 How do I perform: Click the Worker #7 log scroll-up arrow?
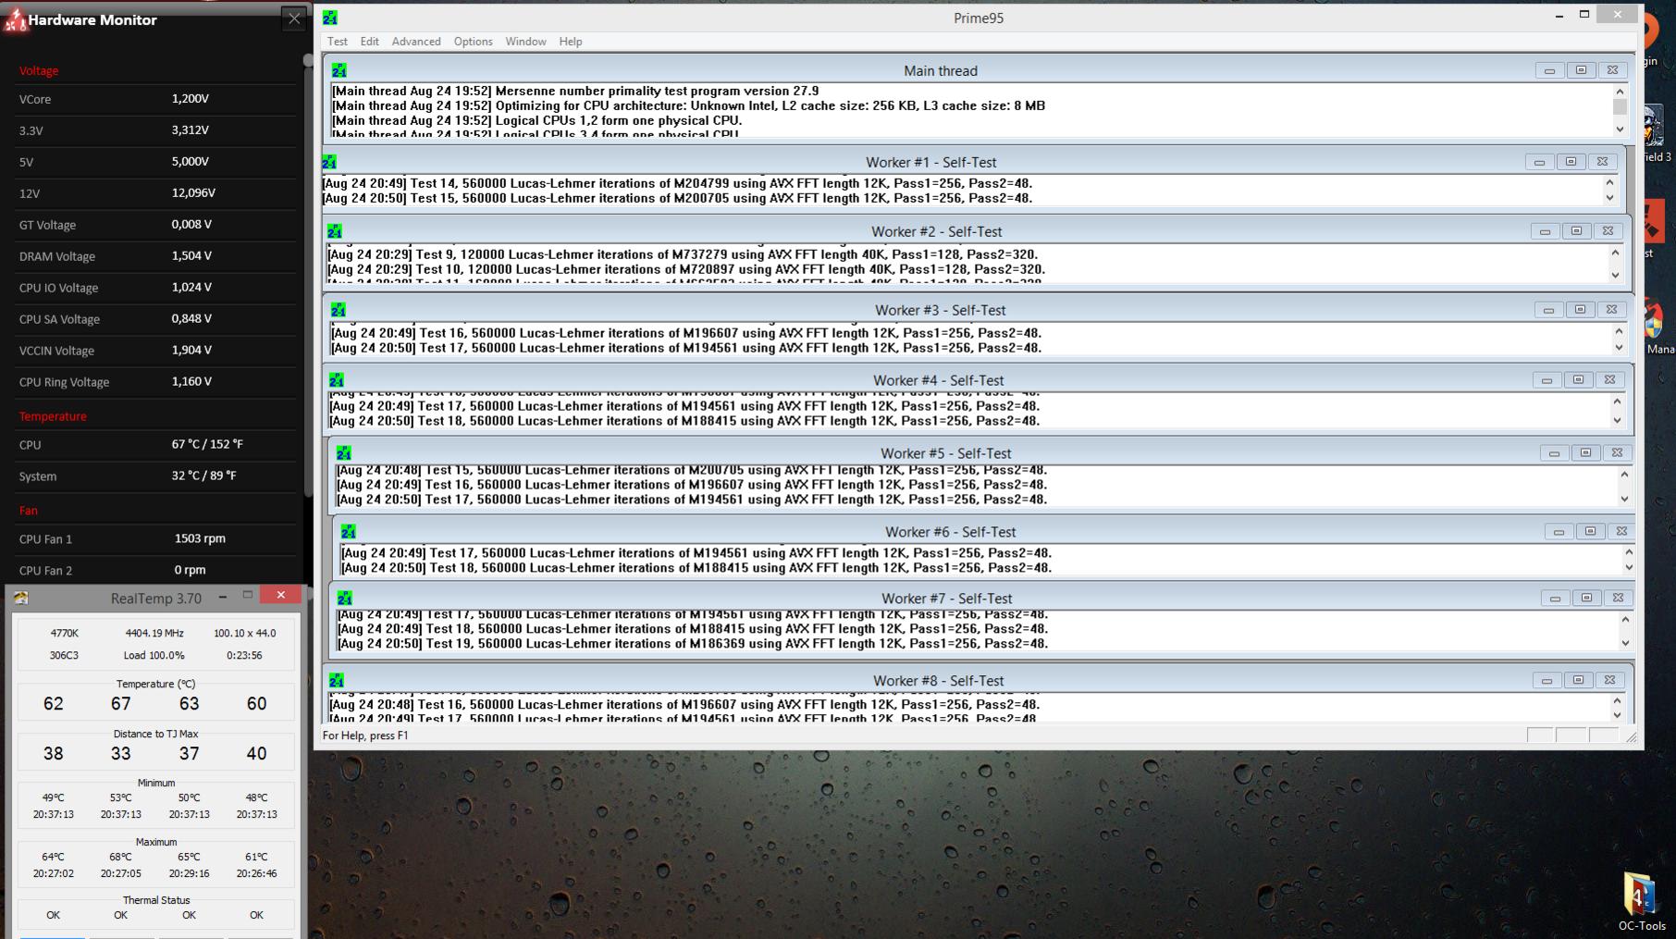[x=1625, y=620]
